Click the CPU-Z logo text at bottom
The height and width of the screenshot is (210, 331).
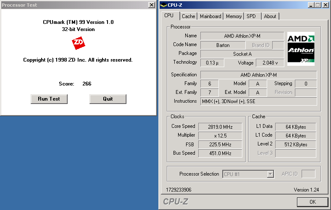[x=176, y=202]
